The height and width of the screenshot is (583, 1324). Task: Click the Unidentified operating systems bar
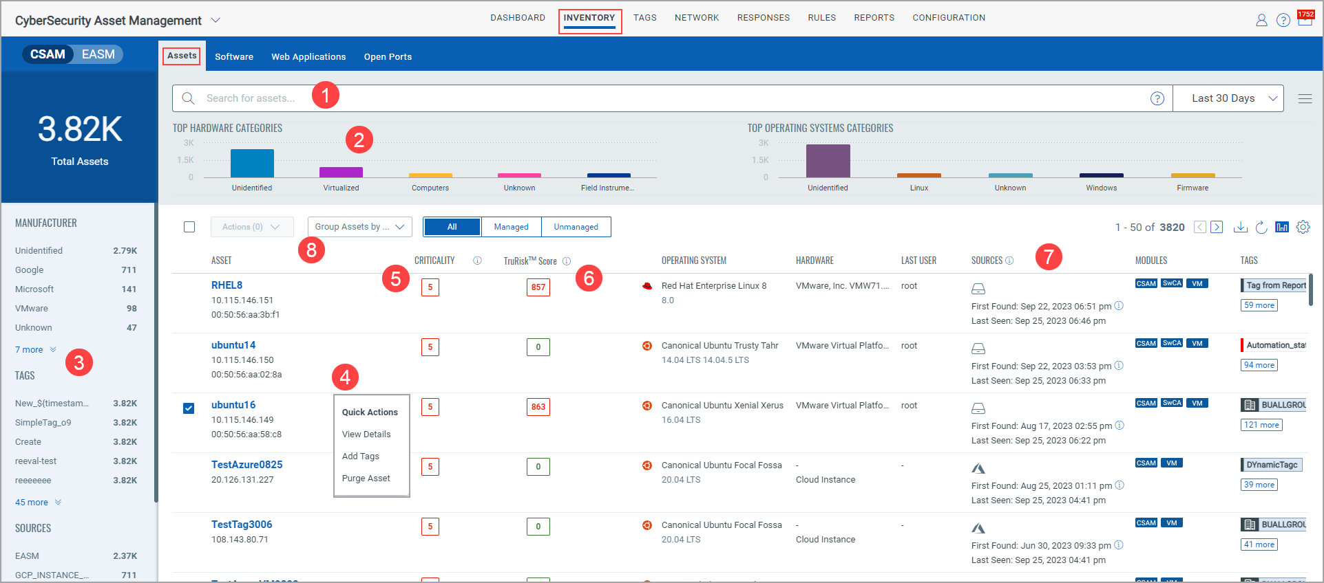coord(828,161)
